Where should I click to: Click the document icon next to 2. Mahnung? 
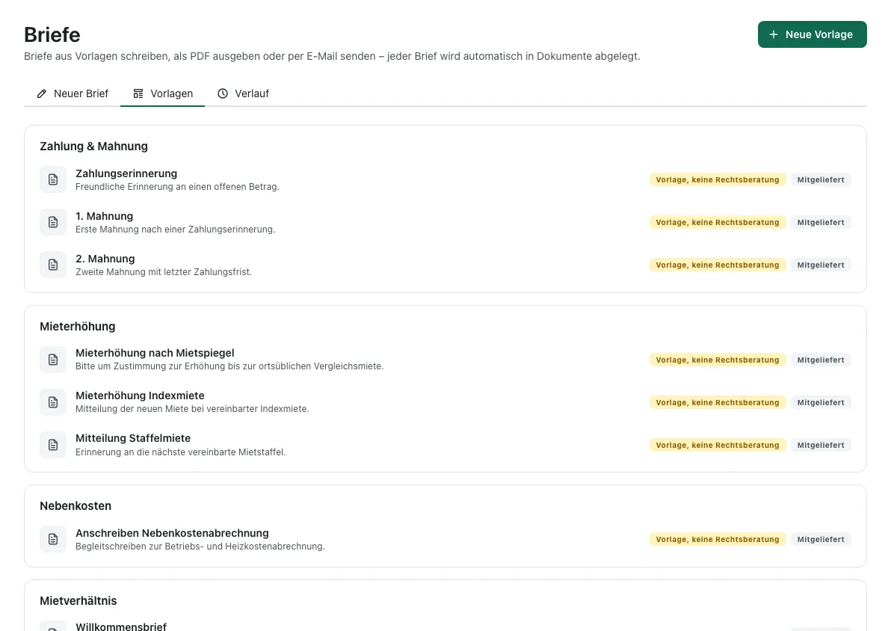53,265
